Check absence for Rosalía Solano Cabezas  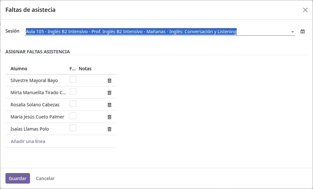(73, 104)
